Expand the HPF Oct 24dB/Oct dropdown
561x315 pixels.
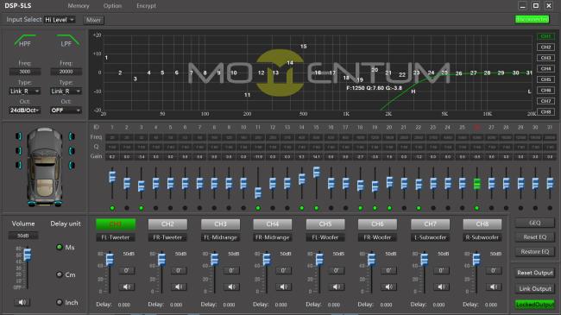24,110
